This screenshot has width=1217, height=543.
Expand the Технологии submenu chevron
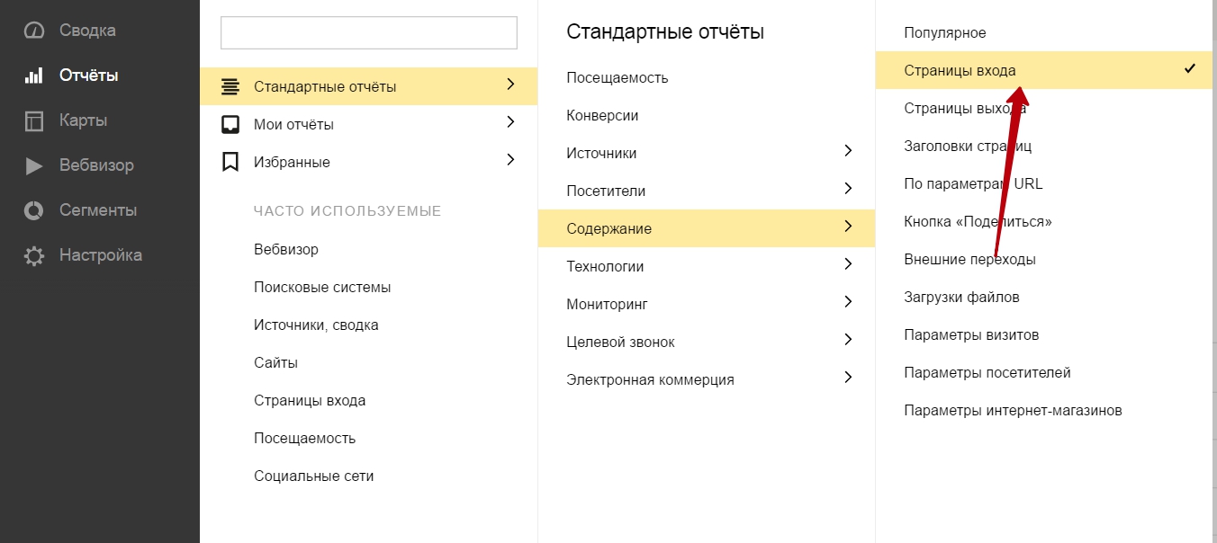pyautogui.click(x=847, y=265)
